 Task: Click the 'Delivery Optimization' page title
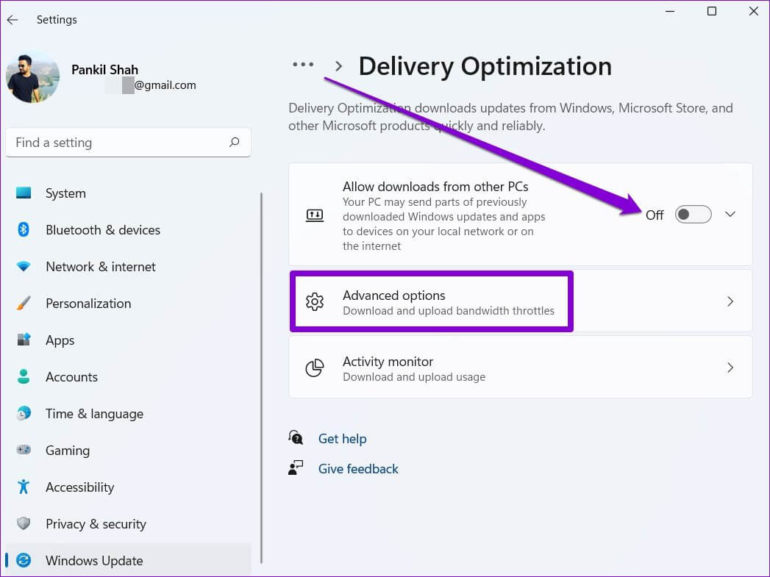tap(485, 66)
